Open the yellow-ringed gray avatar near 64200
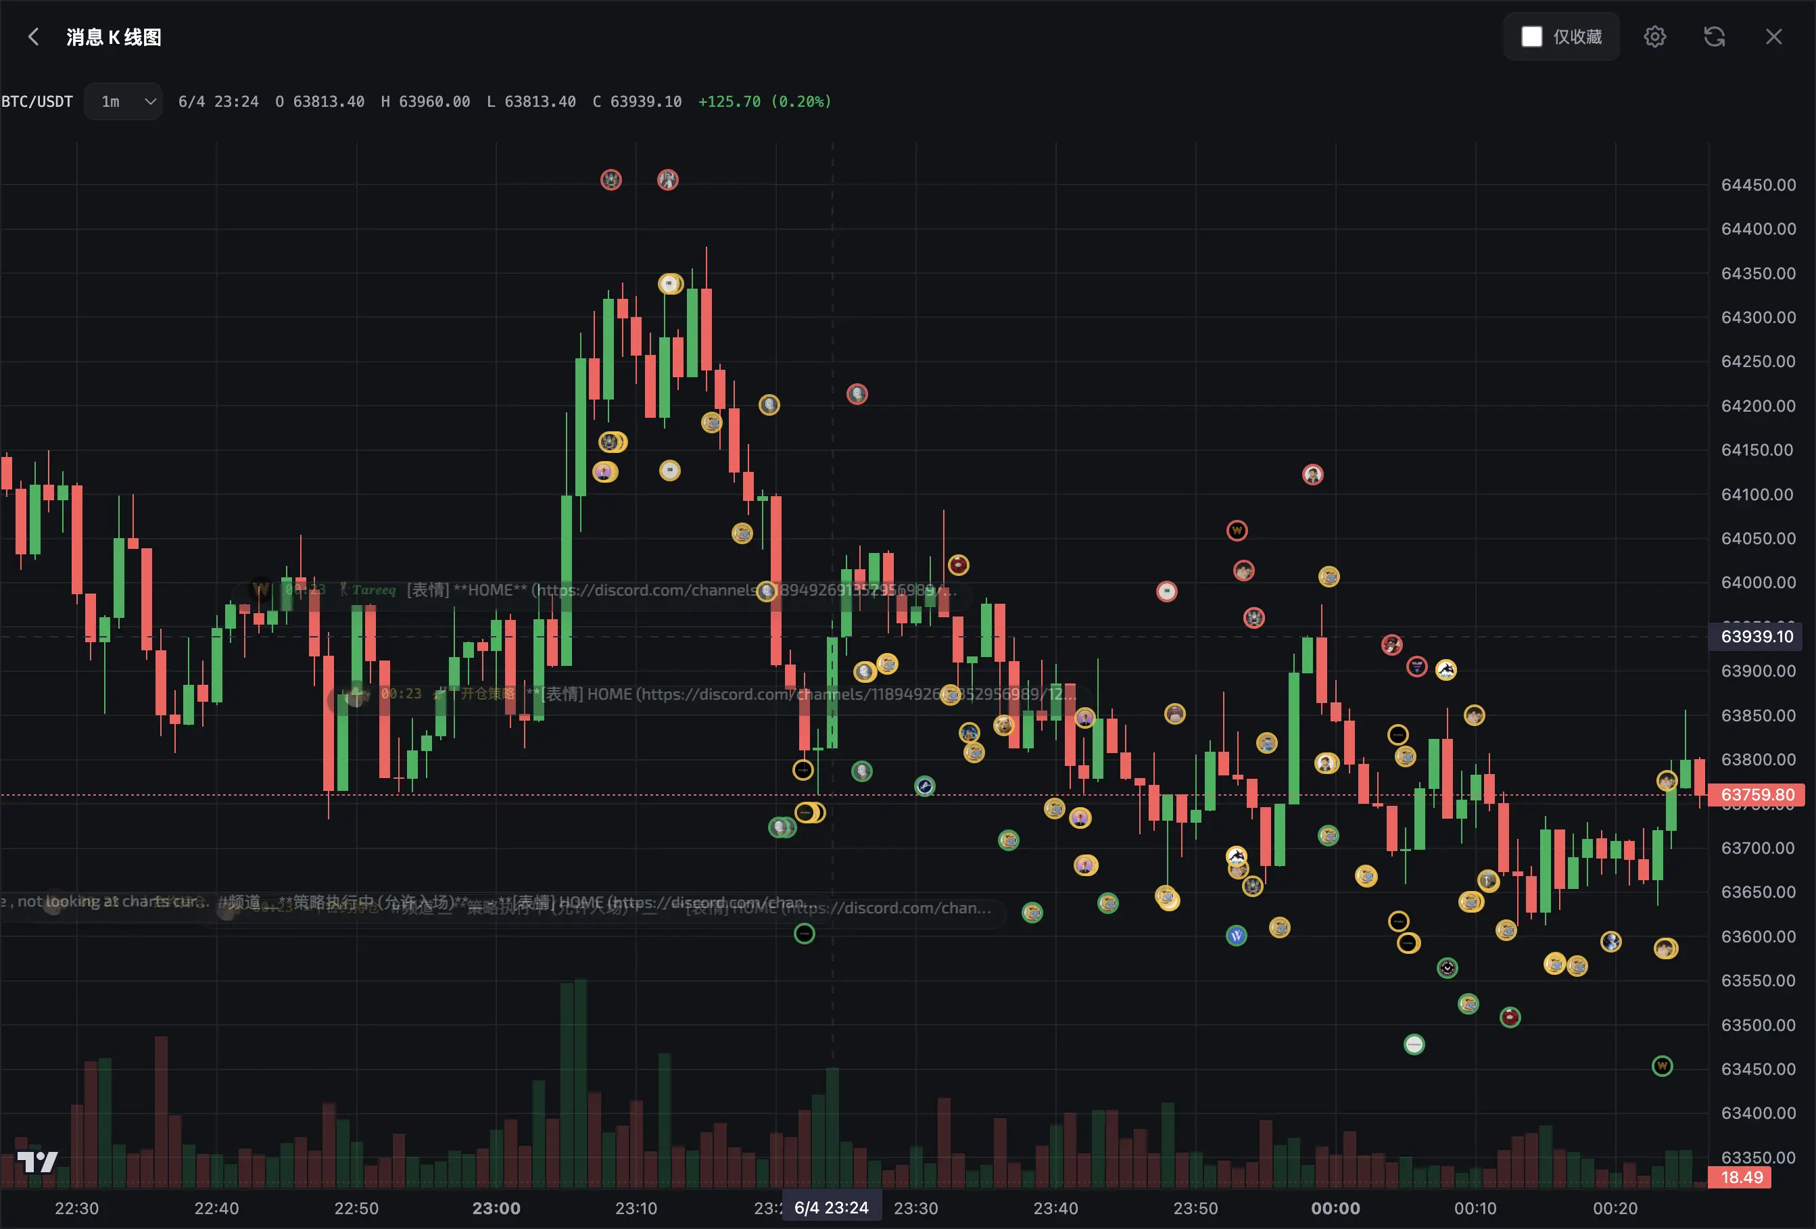Viewport: 1816px width, 1229px height. point(769,405)
